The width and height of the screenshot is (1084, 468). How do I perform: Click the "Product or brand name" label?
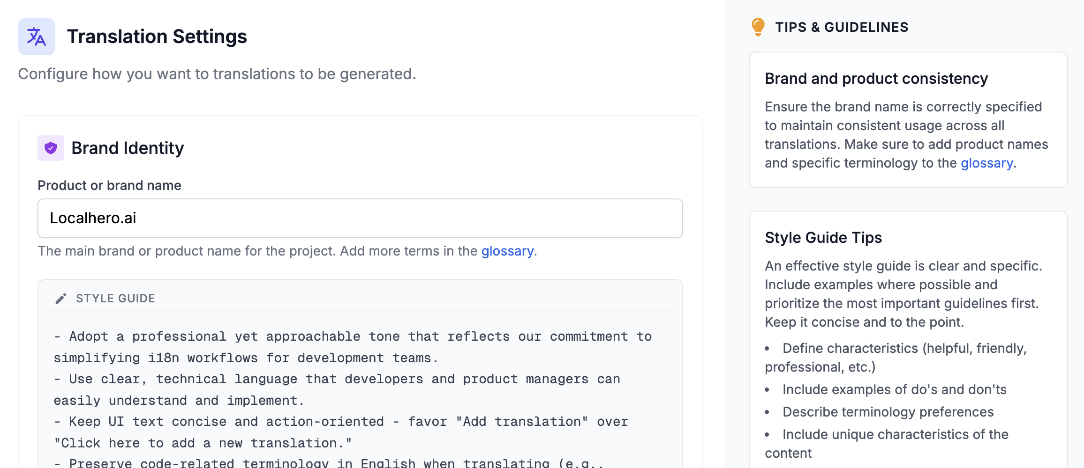(x=109, y=185)
